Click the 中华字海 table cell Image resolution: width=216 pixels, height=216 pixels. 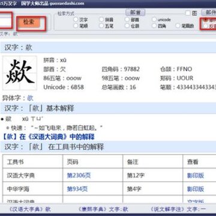click(32, 189)
